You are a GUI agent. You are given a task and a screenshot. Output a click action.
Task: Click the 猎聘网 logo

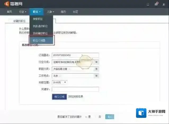pyautogui.click(x=13, y=4)
